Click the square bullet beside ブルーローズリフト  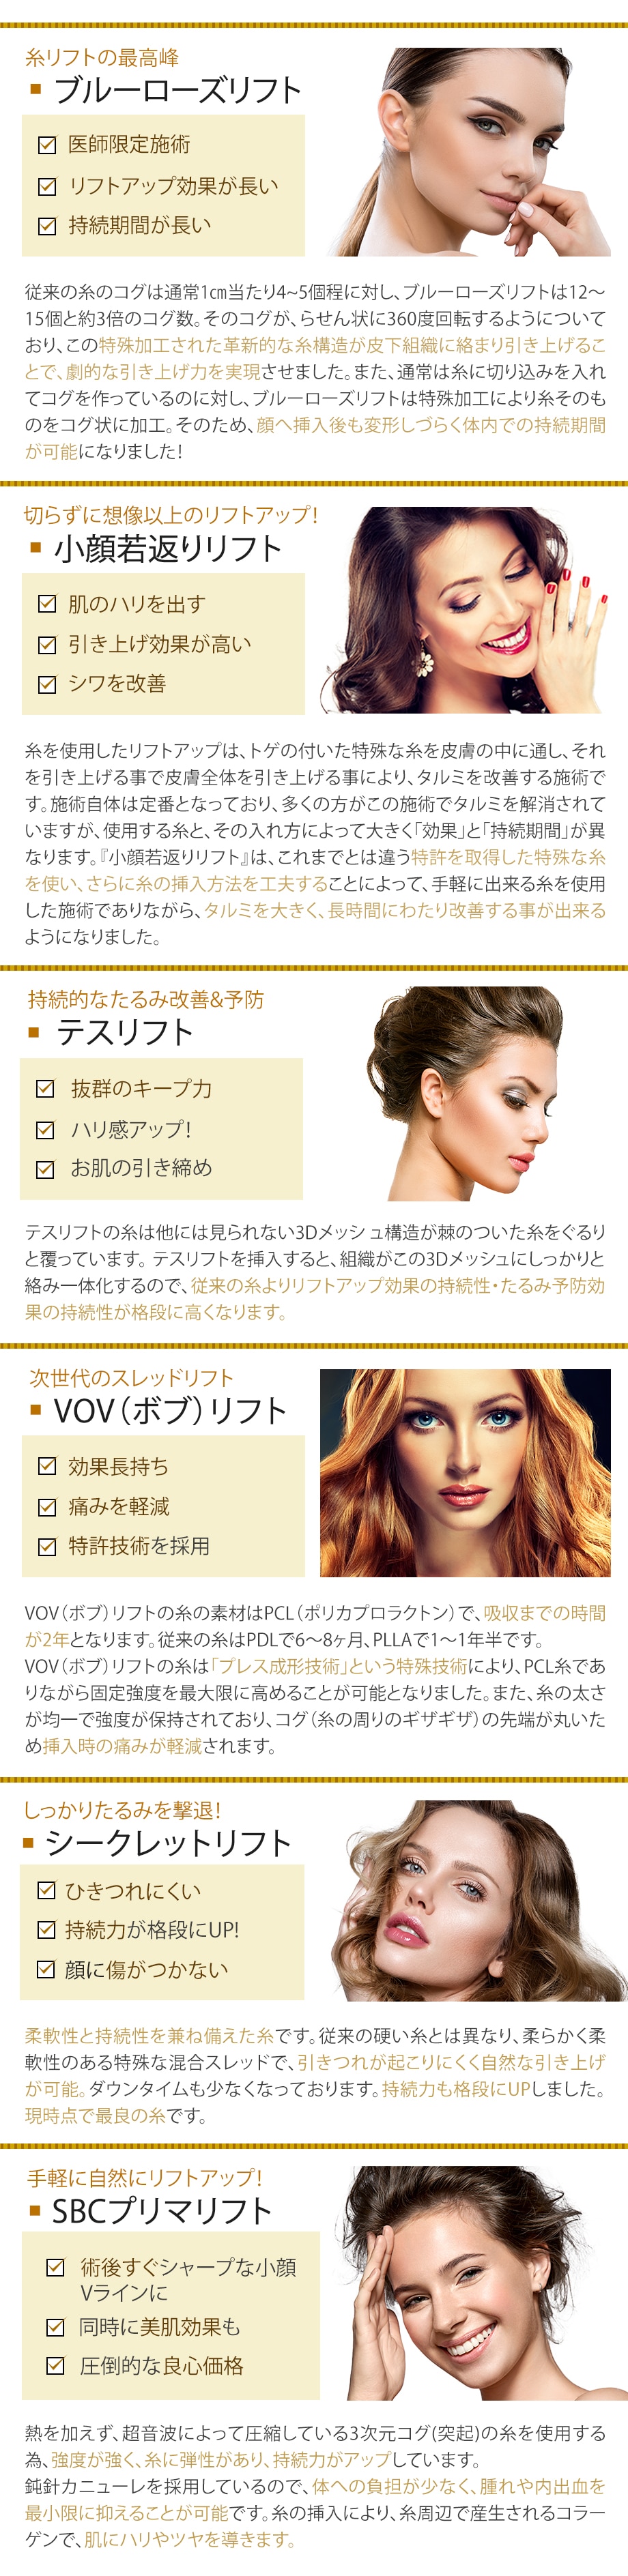[x=36, y=90]
